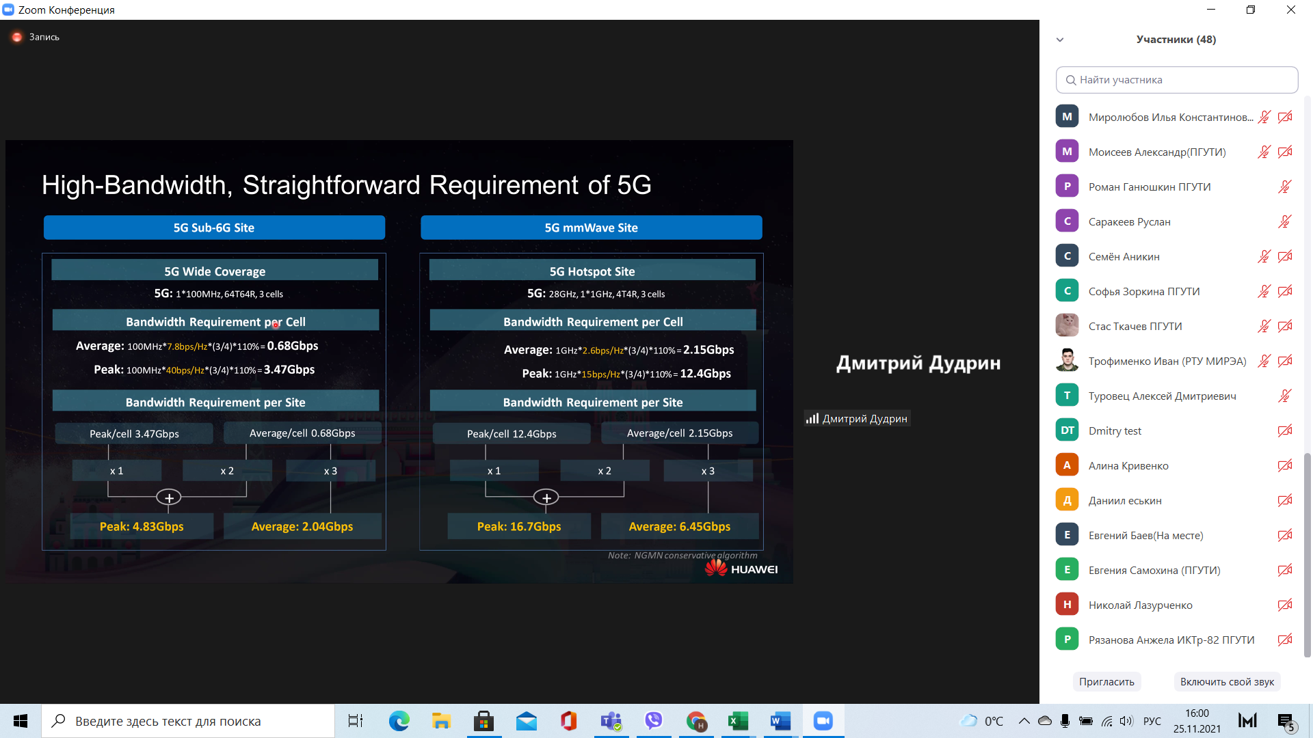The image size is (1313, 738).
Task: Click the Запись recording indicator
Action: coord(36,37)
